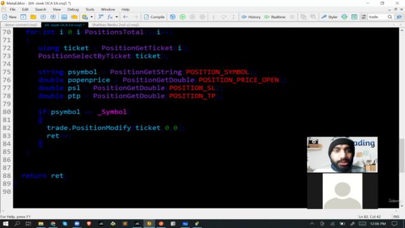The width and height of the screenshot is (405, 228).
Task: Open the Search menu
Action: click(x=40, y=9)
